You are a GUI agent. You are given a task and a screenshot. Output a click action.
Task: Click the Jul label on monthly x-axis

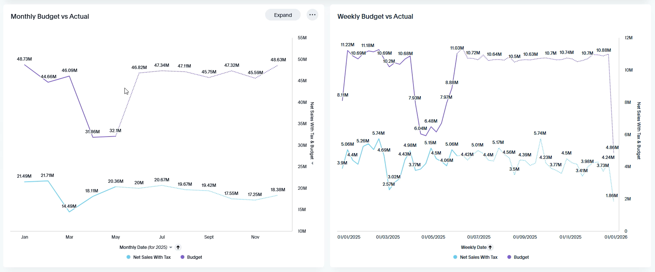[162, 237]
